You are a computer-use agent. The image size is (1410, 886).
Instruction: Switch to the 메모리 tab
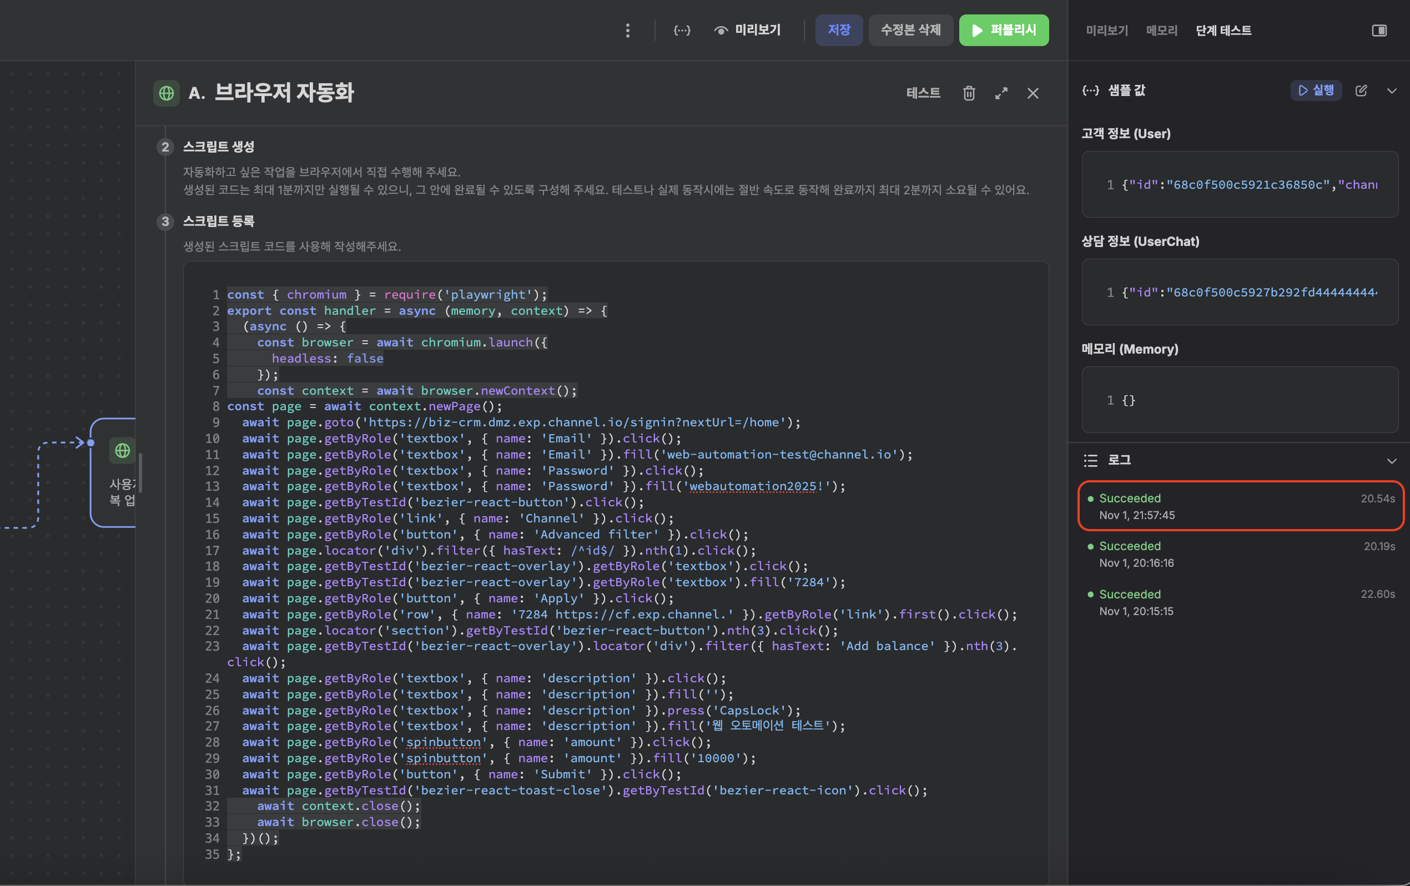[1161, 31]
